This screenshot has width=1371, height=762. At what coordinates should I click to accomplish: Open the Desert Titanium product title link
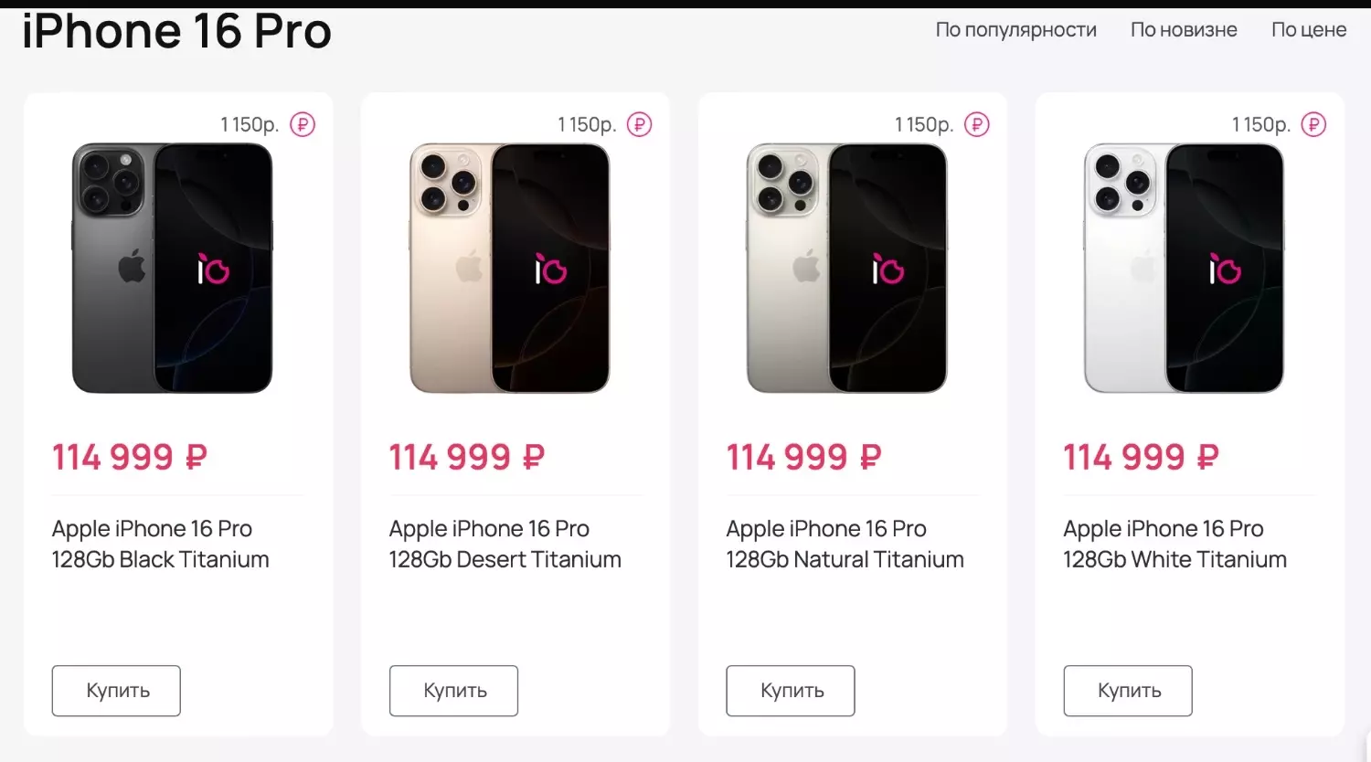point(505,544)
